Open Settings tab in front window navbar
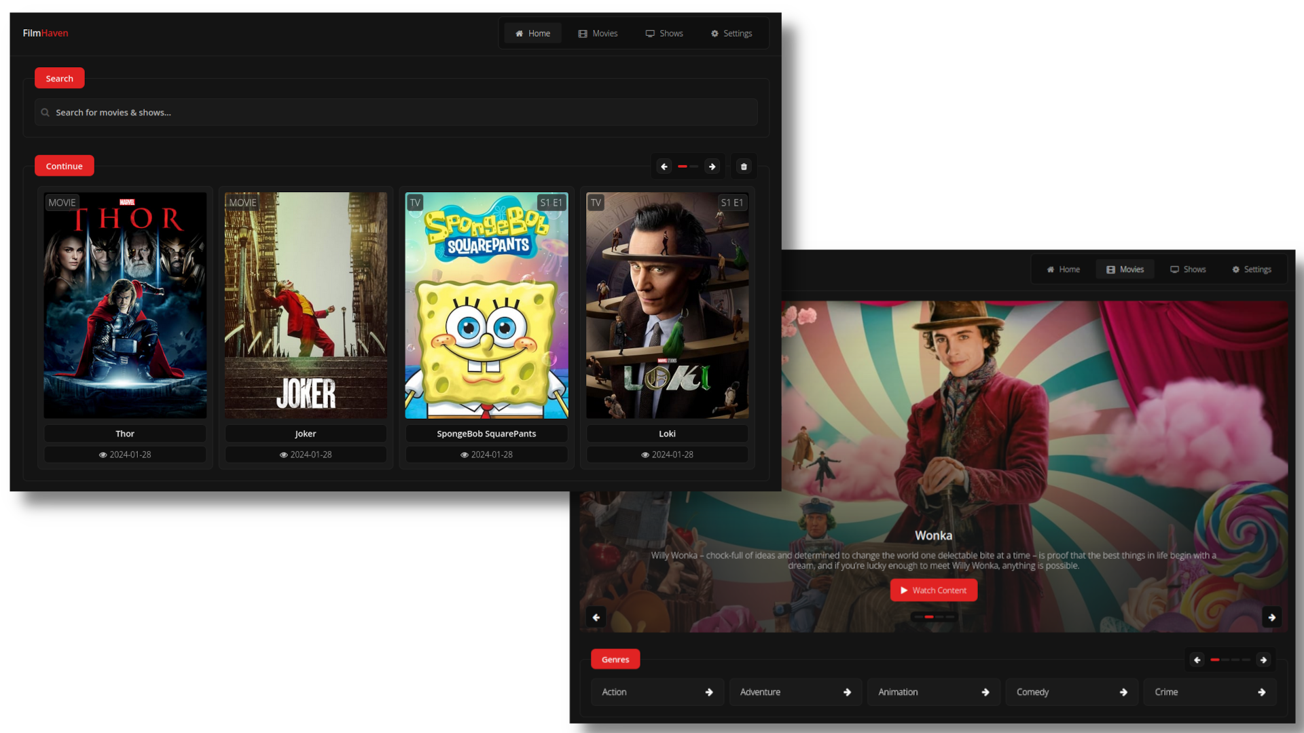Image resolution: width=1304 pixels, height=733 pixels. tap(731, 33)
